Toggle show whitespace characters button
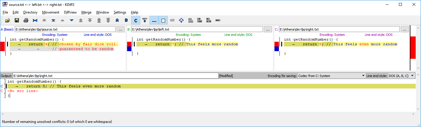421x127 pixels. [x=154, y=20]
